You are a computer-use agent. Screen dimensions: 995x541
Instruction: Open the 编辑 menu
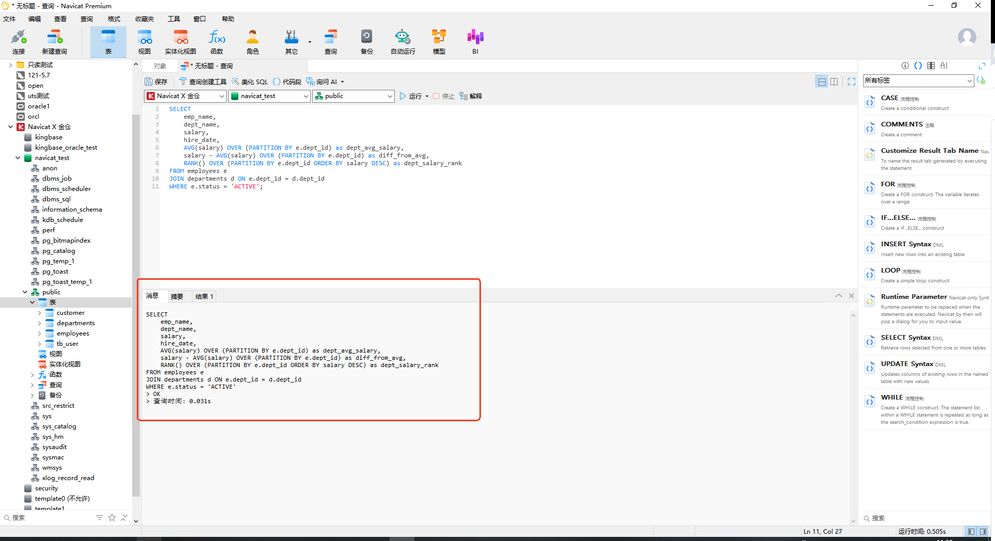click(35, 19)
